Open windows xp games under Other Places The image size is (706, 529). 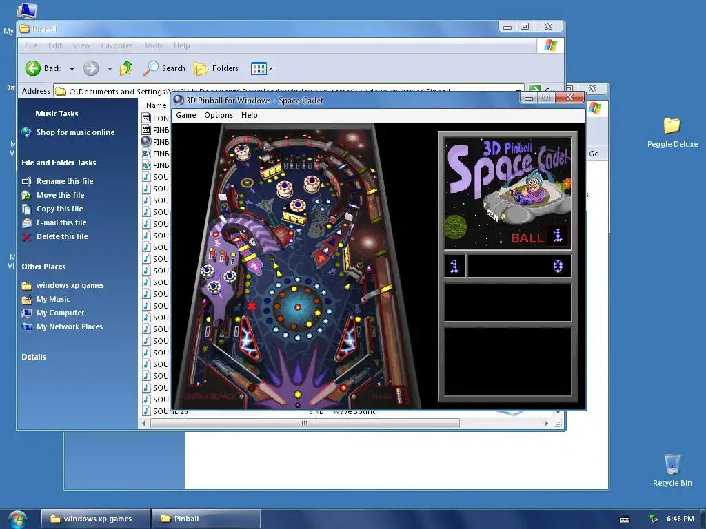tap(70, 285)
